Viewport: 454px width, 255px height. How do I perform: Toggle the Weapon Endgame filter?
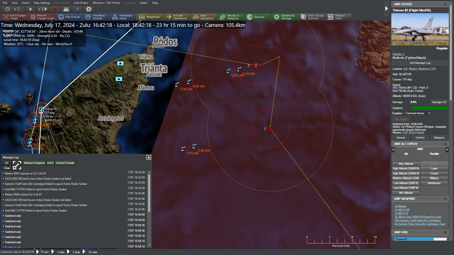34,163
